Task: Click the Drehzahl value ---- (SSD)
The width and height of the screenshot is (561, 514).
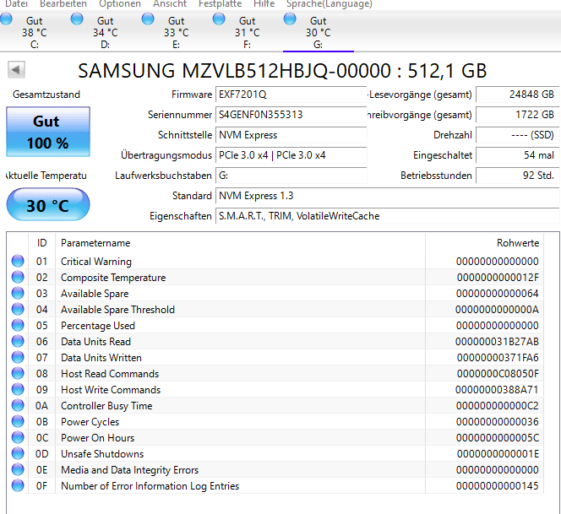Action: pos(517,135)
